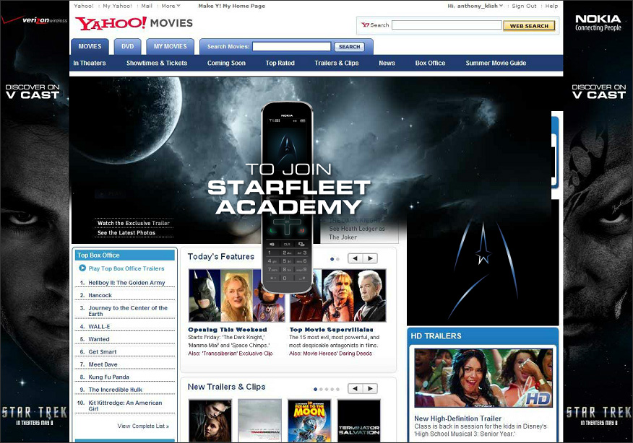Screen dimensions: 633x443
Task: Click next arrow in Today's Features
Action: point(370,258)
